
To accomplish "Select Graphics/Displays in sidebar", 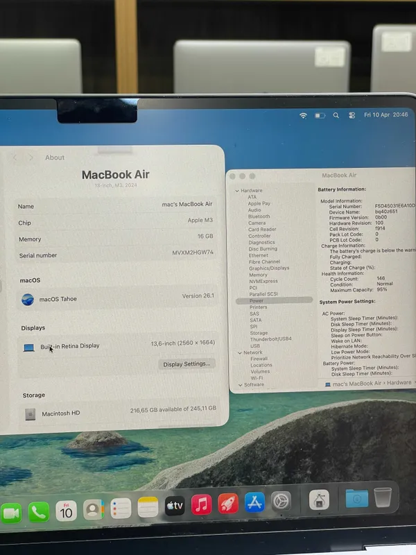I will (x=269, y=268).
